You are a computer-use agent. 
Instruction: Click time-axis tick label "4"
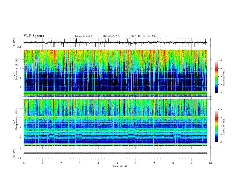[x=98, y=163]
